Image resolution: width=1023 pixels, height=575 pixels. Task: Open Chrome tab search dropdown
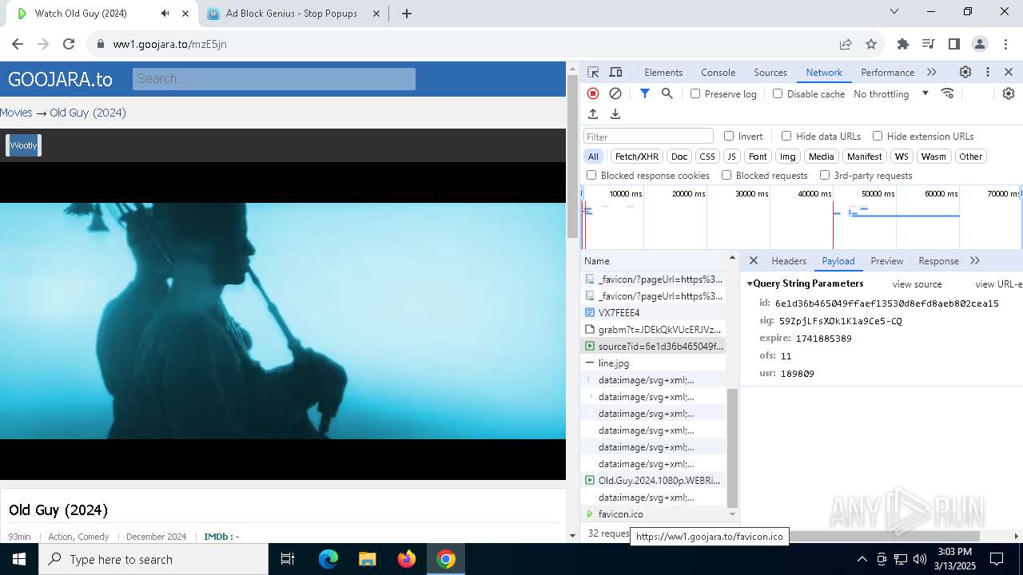point(894,11)
